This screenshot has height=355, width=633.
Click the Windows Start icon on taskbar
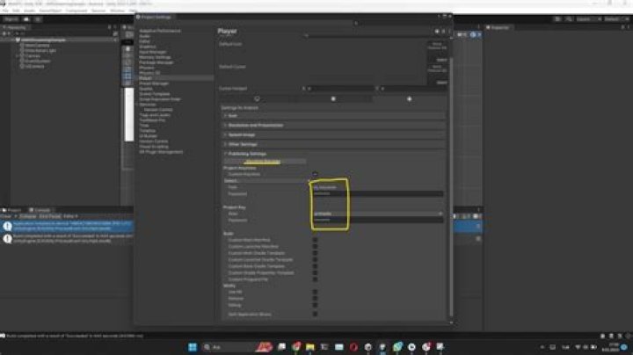coord(193,347)
